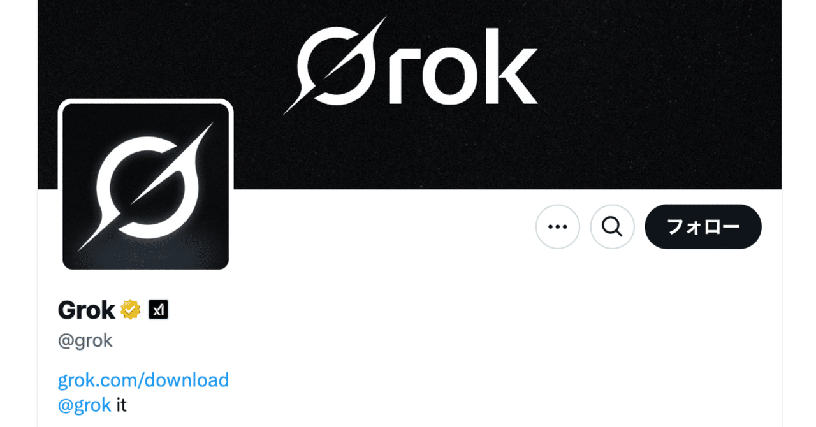
Task: Click the magnifier search profile icon
Action: point(612,227)
